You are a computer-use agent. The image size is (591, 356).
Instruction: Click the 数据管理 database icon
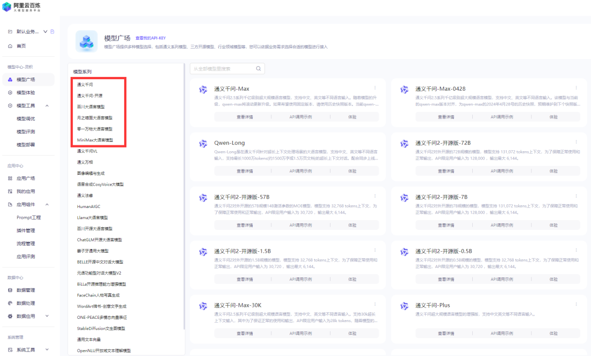click(x=10, y=290)
